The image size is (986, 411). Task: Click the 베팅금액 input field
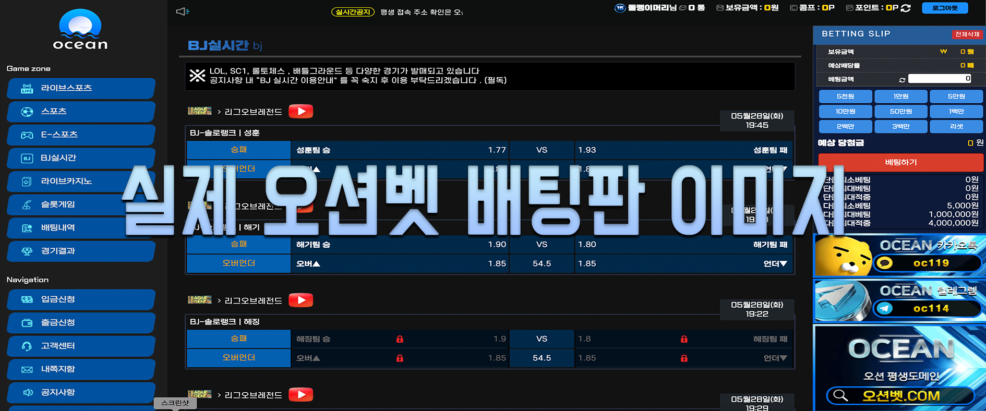pyautogui.click(x=940, y=79)
